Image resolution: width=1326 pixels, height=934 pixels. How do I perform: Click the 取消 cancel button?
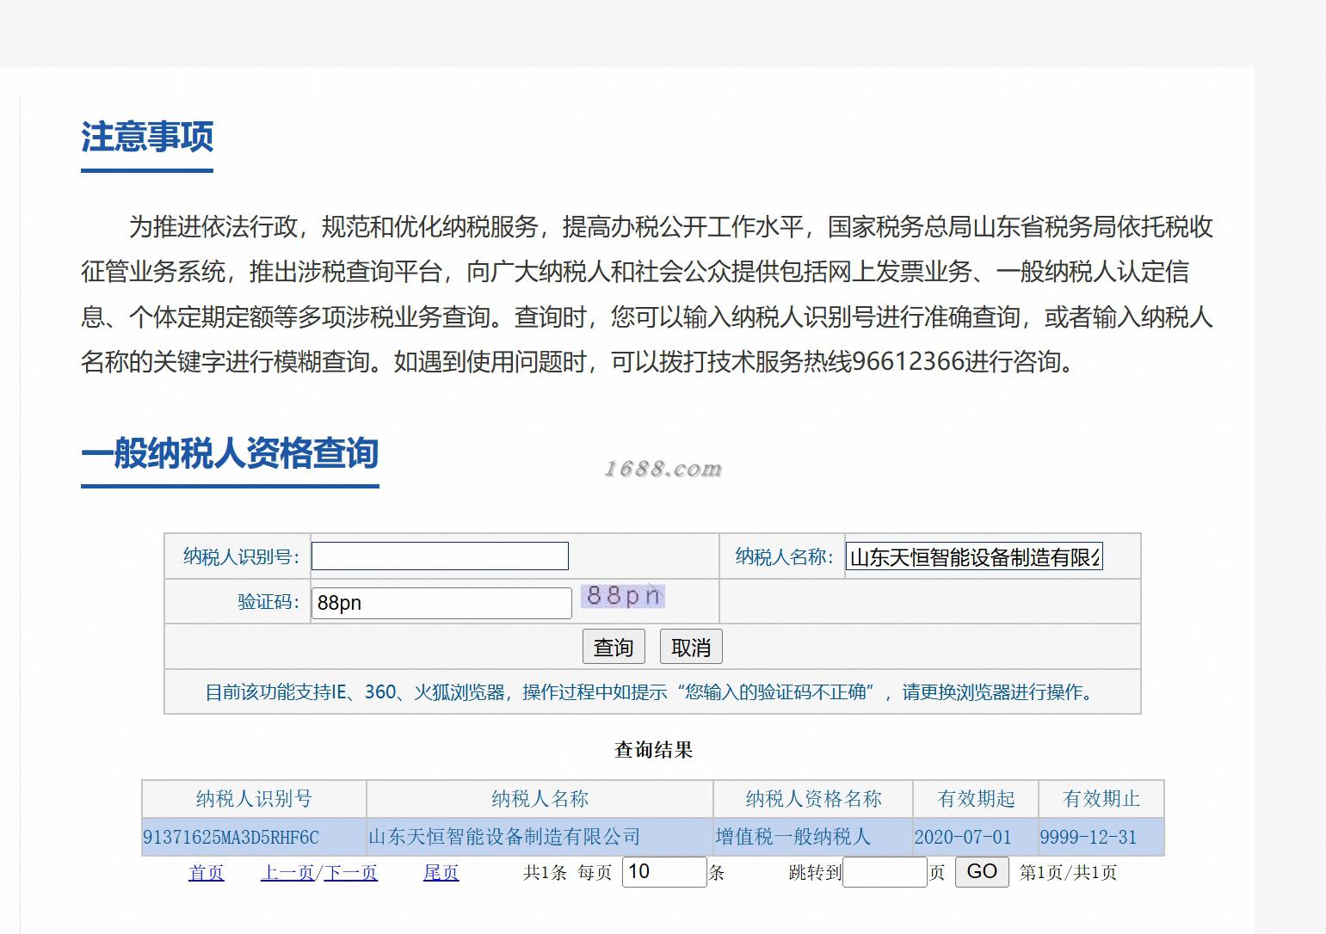[691, 647]
